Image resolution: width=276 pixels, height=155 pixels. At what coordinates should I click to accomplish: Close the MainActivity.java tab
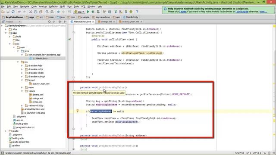[x=93, y=22]
